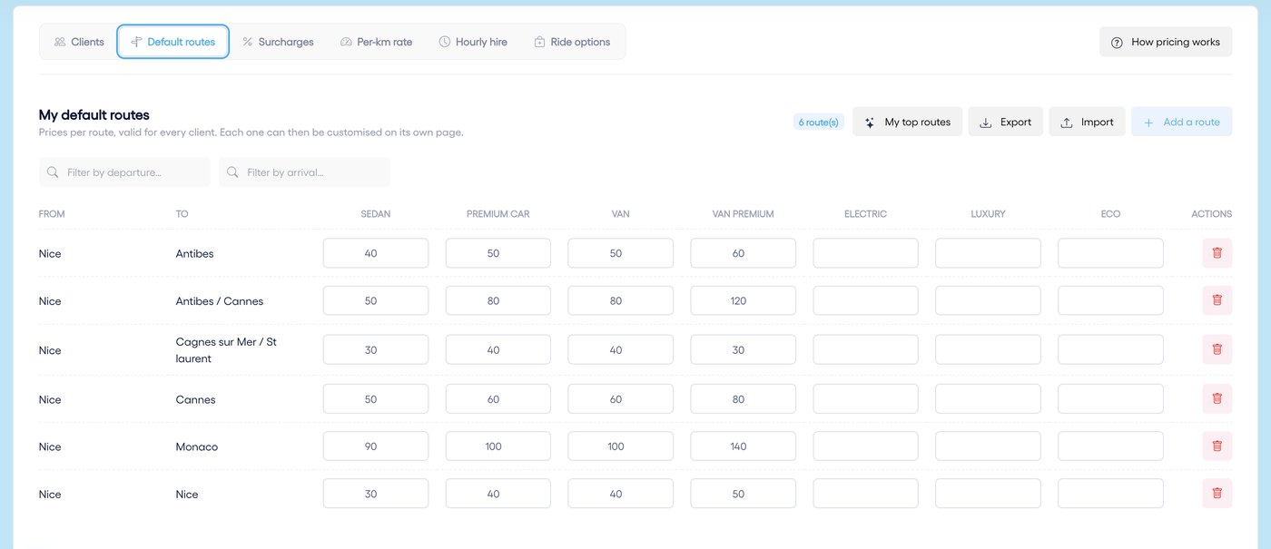Switch to the Surcharges tab
This screenshot has height=549, width=1271.
click(278, 42)
